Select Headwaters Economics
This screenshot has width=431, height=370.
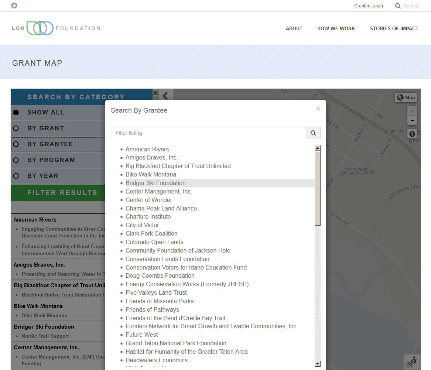(156, 360)
